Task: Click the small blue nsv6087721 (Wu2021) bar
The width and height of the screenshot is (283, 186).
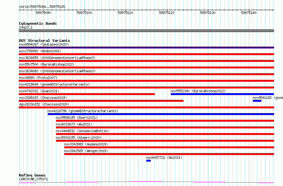Action: point(148,161)
